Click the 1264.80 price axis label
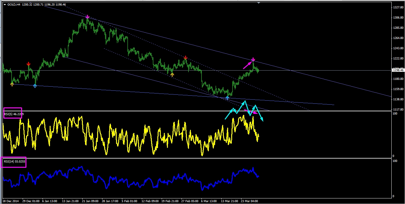The height and width of the screenshot is (204, 405). pos(398,38)
